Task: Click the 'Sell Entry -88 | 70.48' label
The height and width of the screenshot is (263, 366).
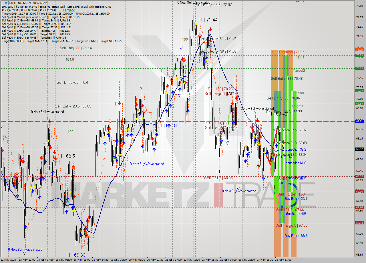Action: point(287,78)
